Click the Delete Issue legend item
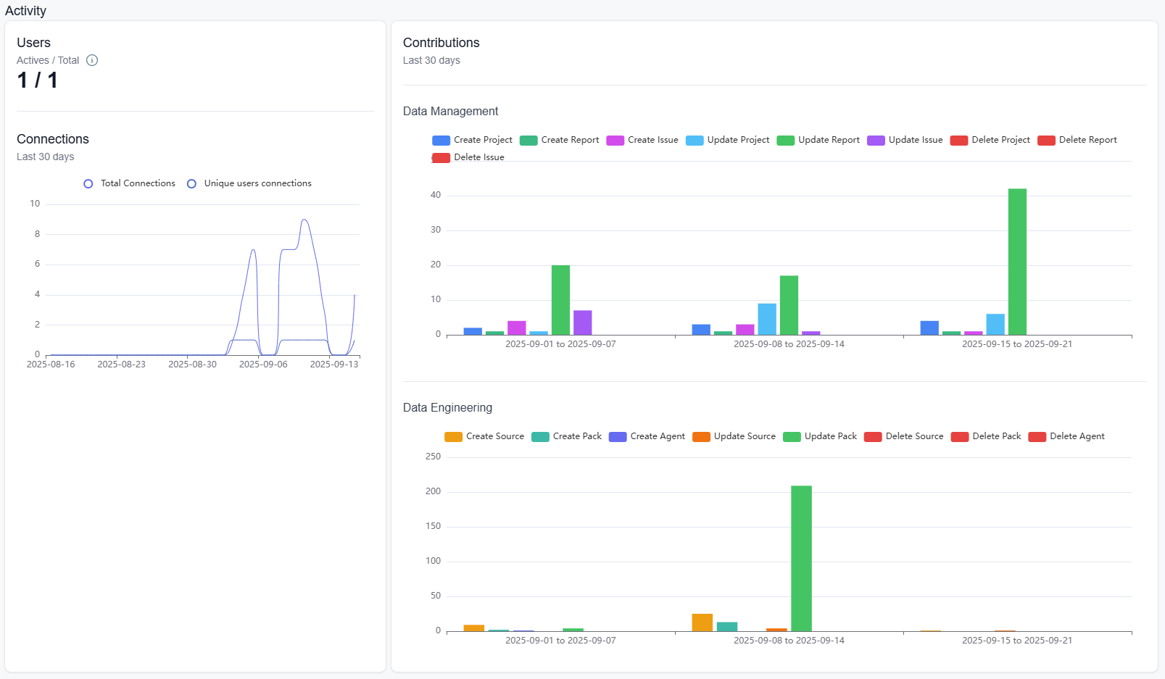This screenshot has height=679, width=1165. point(468,157)
